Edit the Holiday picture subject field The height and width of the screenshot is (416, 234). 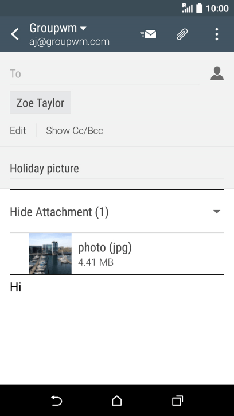(x=117, y=169)
